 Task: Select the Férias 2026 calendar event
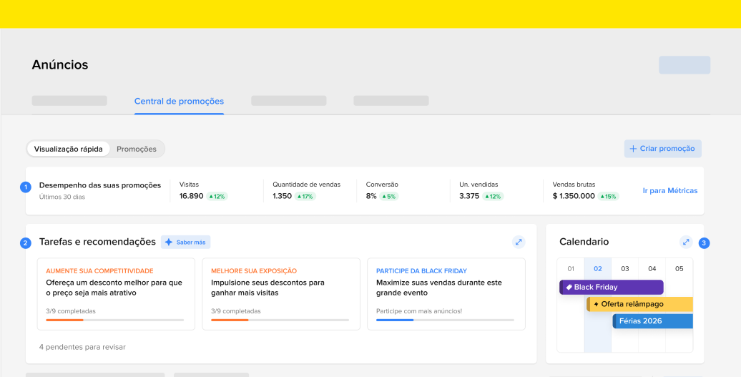coord(652,321)
